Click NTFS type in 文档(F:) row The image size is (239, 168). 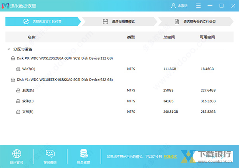tap(131, 112)
